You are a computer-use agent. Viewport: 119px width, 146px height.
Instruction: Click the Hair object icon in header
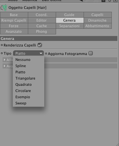4,8
